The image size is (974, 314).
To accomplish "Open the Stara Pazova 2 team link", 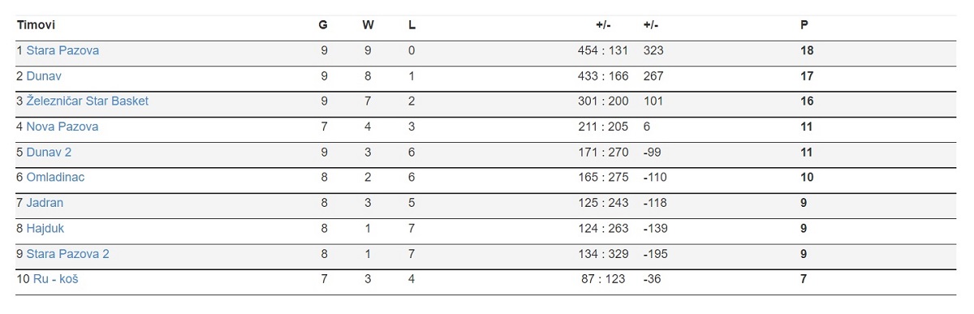I will coord(67,254).
